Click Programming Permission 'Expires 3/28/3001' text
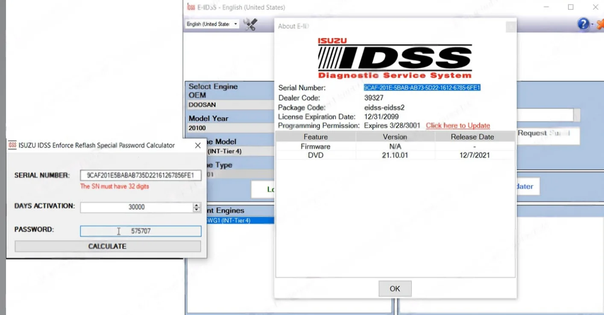The height and width of the screenshot is (315, 604). coord(392,126)
